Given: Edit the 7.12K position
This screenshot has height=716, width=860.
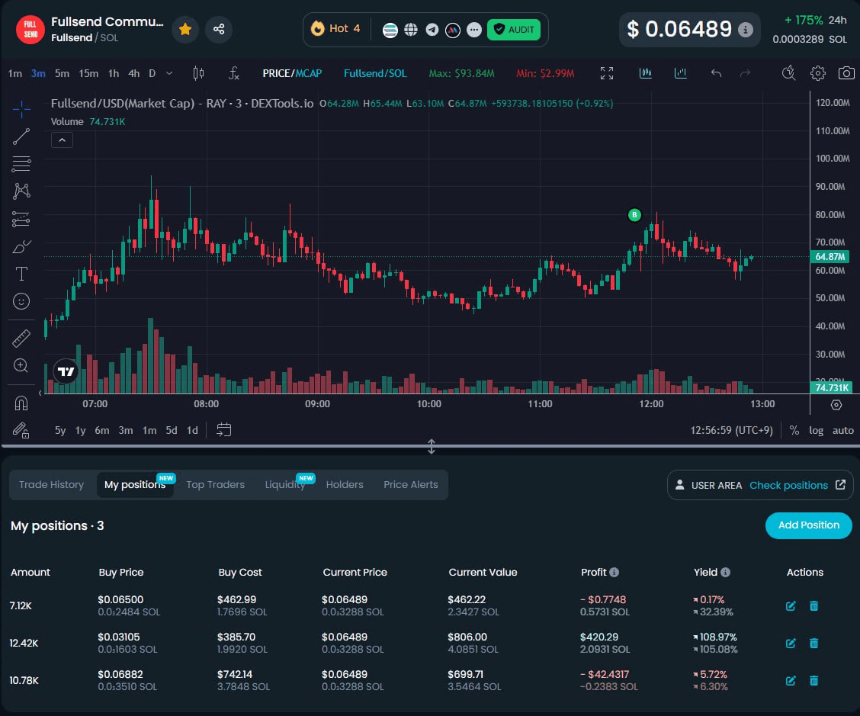Looking at the screenshot, I should pyautogui.click(x=791, y=605).
